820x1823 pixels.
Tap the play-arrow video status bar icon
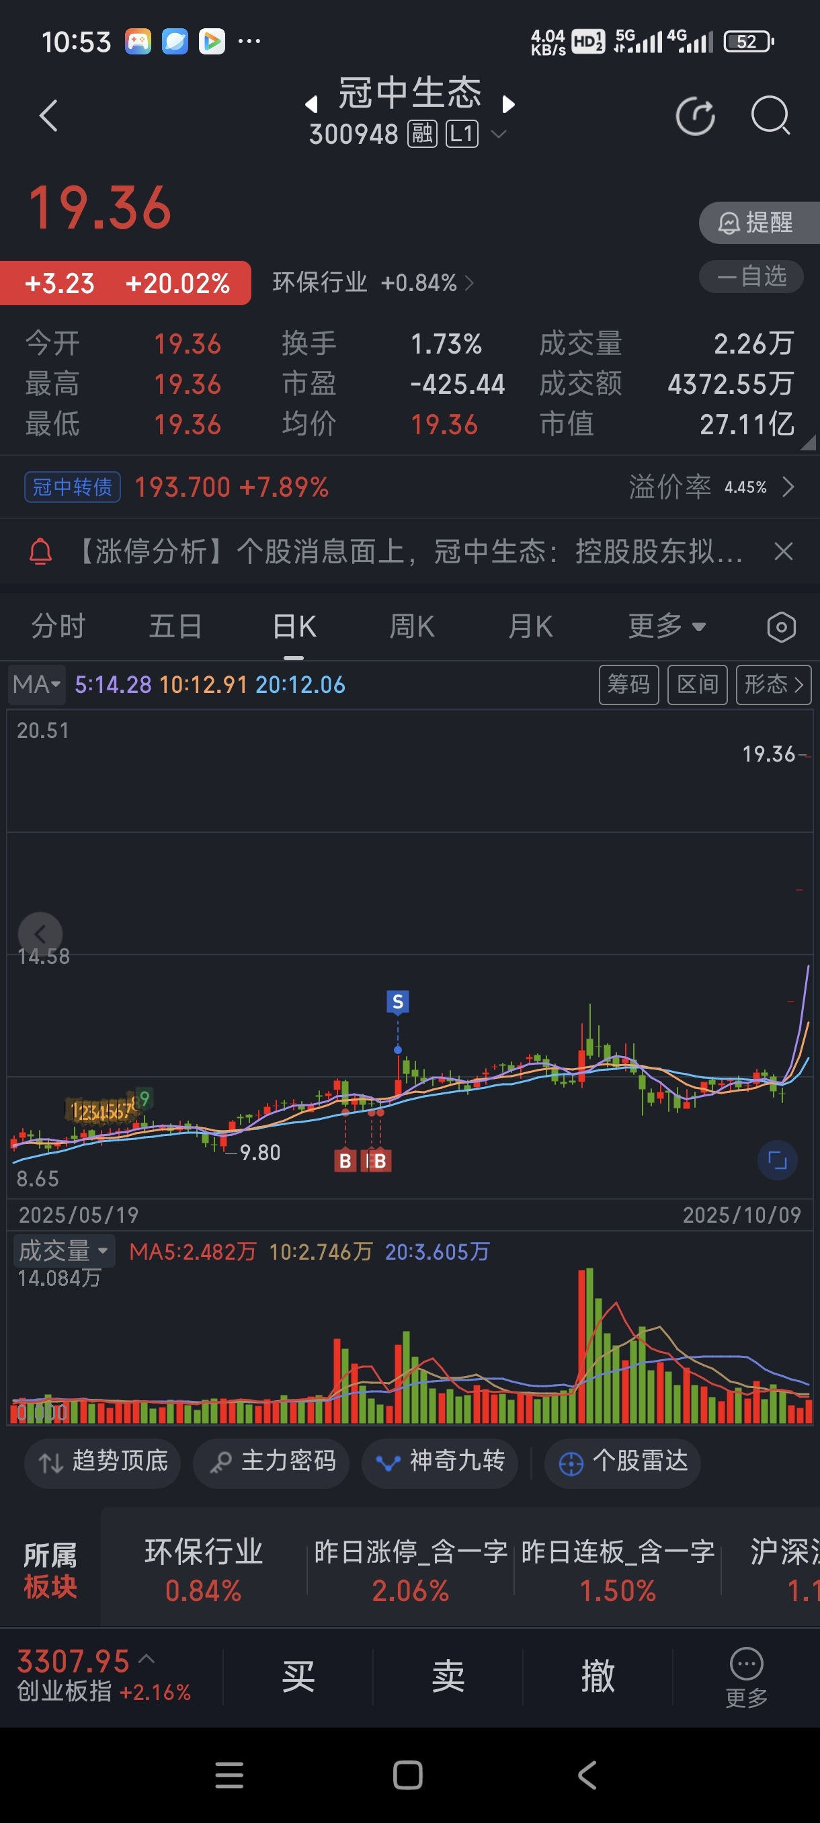click(212, 42)
